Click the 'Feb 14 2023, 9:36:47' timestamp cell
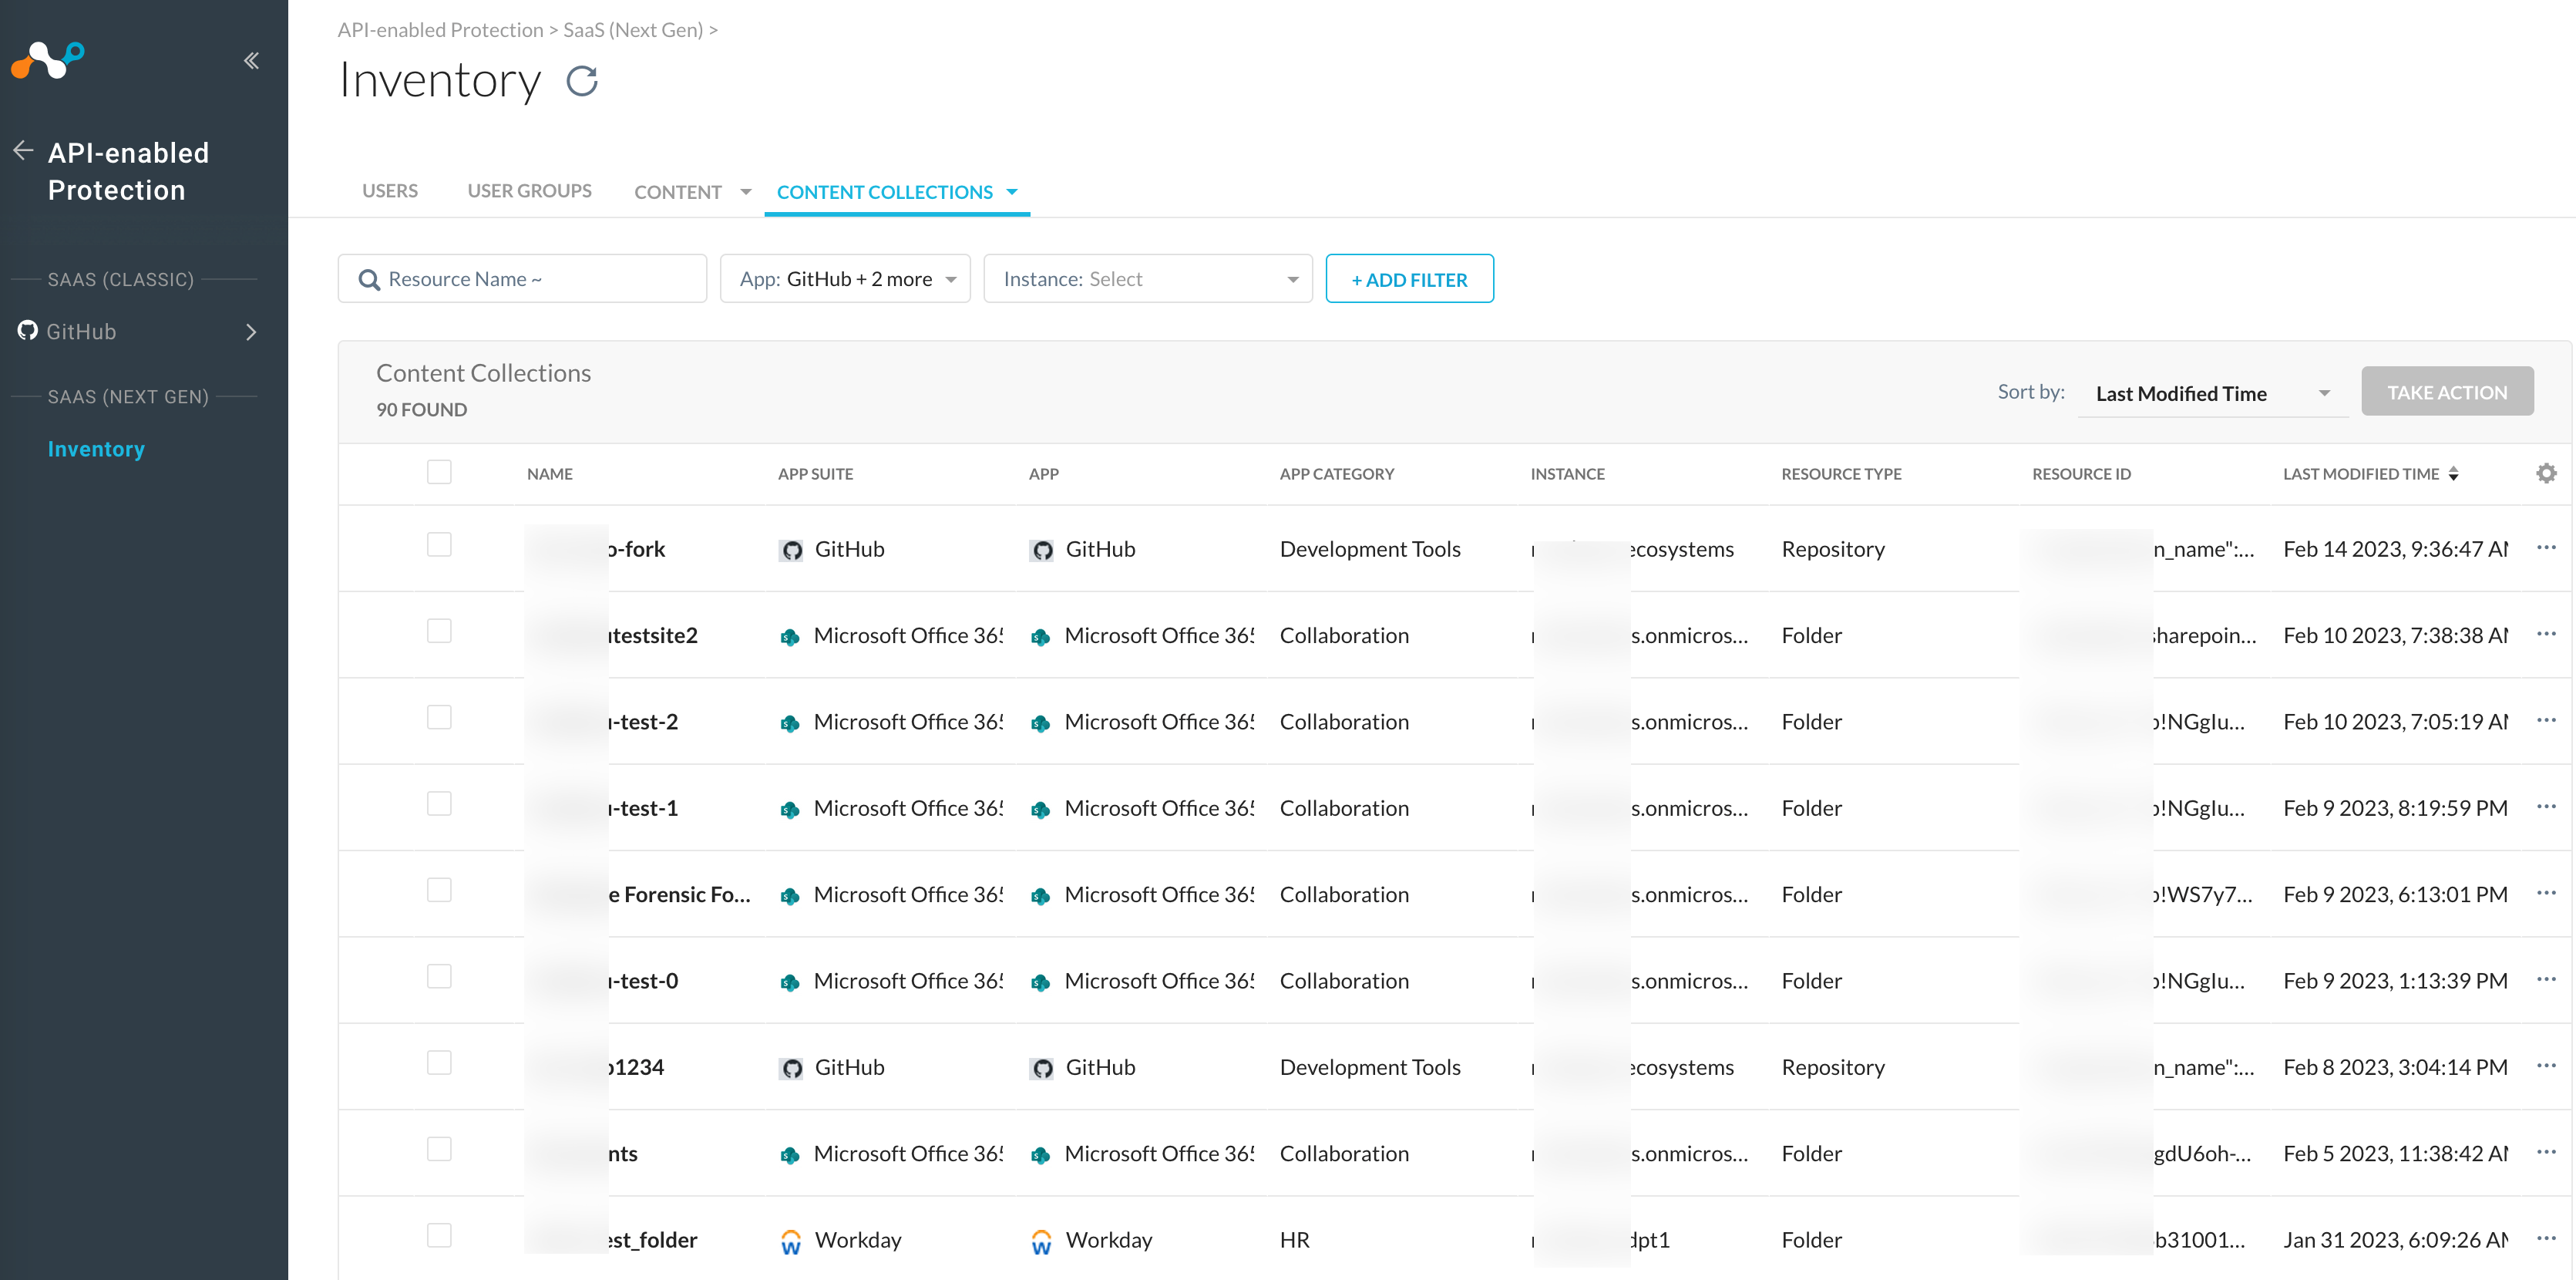The image size is (2576, 1280). [2395, 549]
